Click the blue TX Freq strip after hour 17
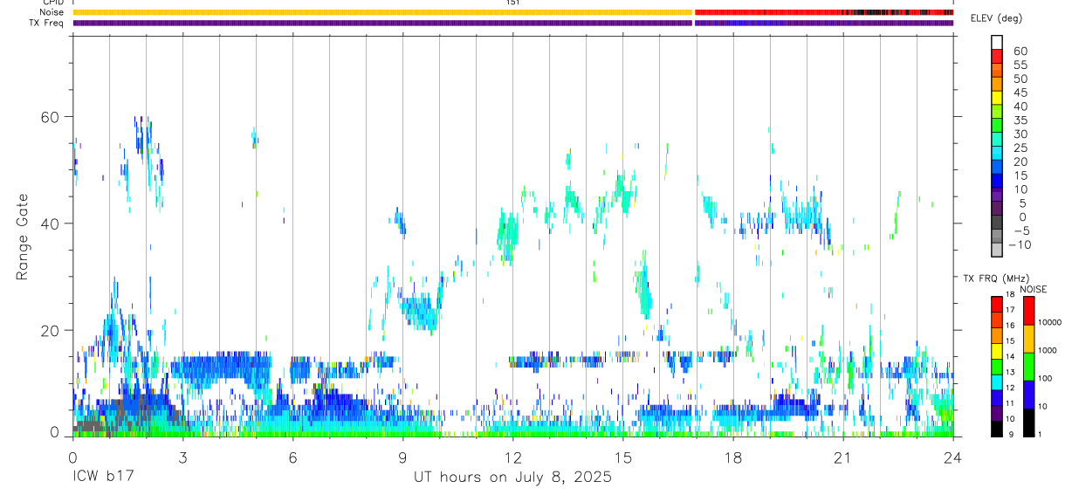 point(823,23)
